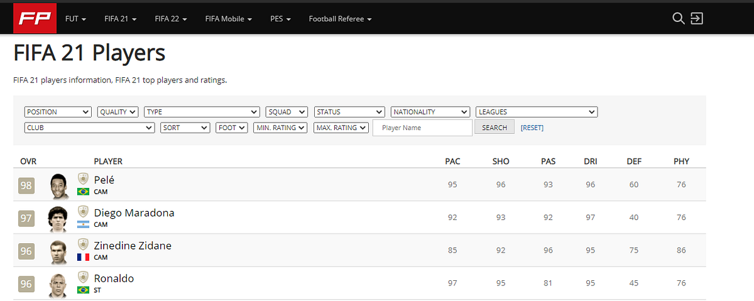Open the FIFA 22 menu
This screenshot has height=301, width=754.
172,19
